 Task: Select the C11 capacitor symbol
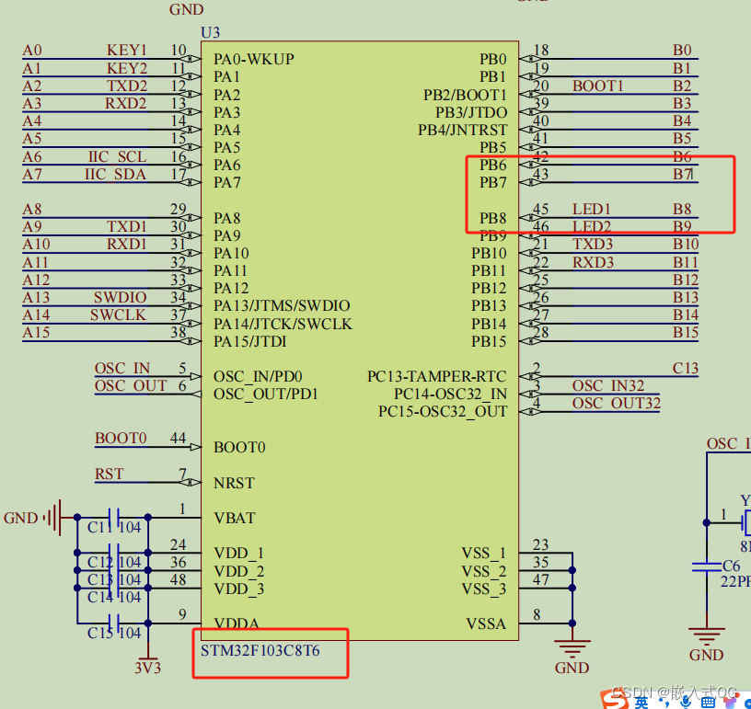click(x=113, y=518)
